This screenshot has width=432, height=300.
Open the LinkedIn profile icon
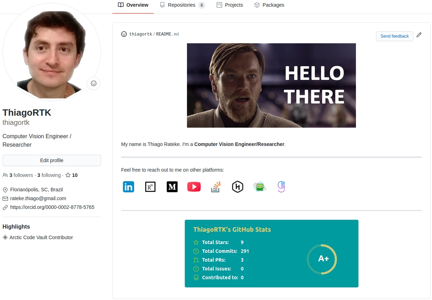pos(129,187)
